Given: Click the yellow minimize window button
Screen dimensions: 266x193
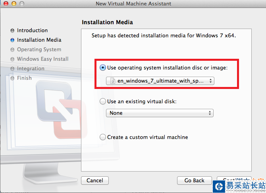Looking at the screenshot, I should click(x=13, y=4).
